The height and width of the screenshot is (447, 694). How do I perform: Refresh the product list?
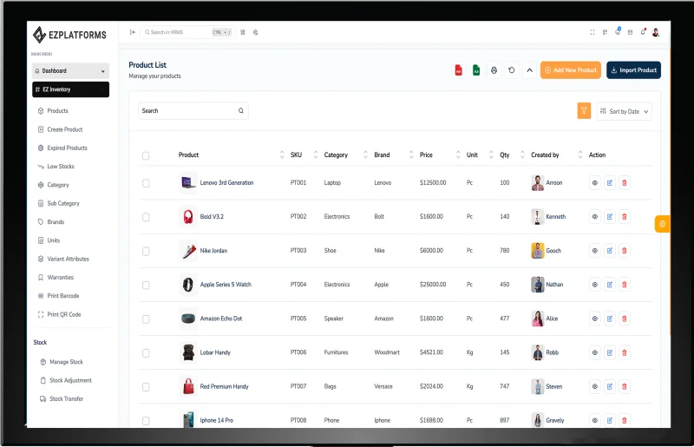click(x=512, y=70)
